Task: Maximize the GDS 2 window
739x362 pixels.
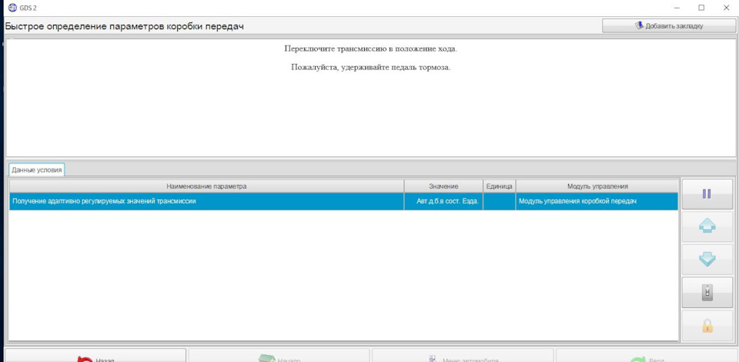Action: pos(701,8)
